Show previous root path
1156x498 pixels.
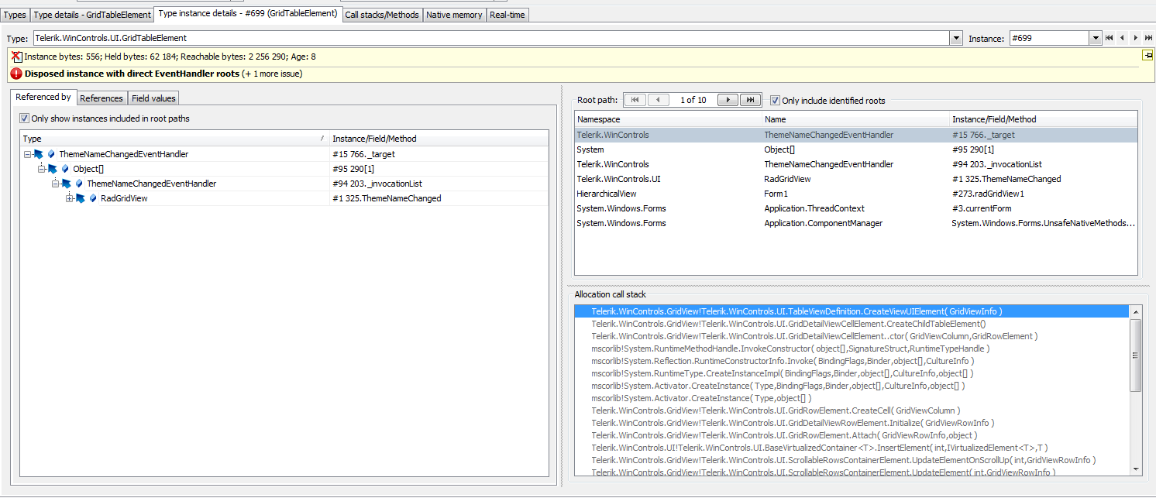pyautogui.click(x=659, y=100)
